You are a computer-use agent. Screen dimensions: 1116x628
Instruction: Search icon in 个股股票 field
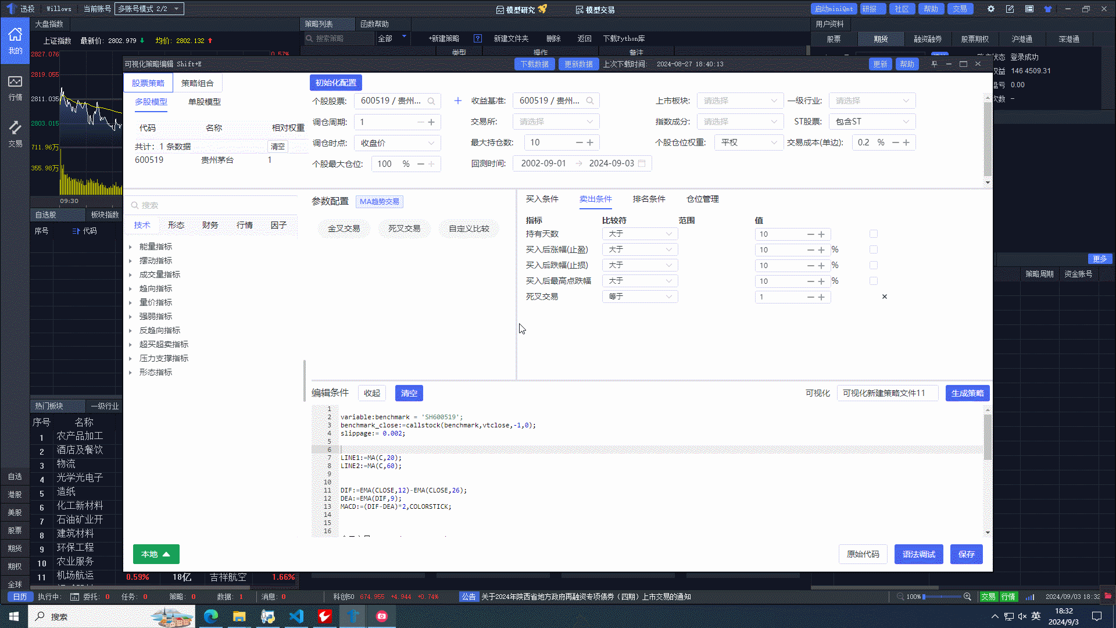click(x=431, y=101)
